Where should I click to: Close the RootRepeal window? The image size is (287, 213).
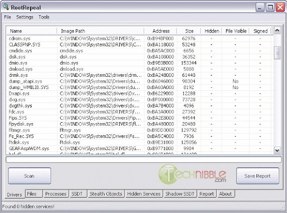click(x=280, y=7)
